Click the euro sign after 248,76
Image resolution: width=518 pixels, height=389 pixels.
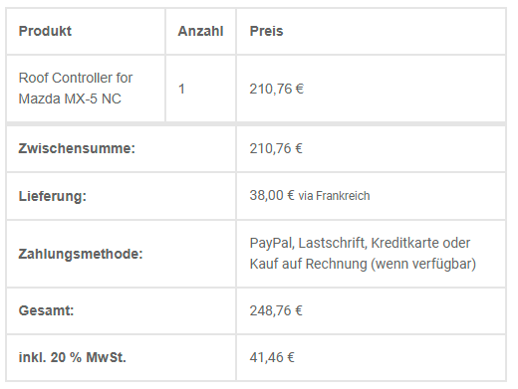(299, 310)
